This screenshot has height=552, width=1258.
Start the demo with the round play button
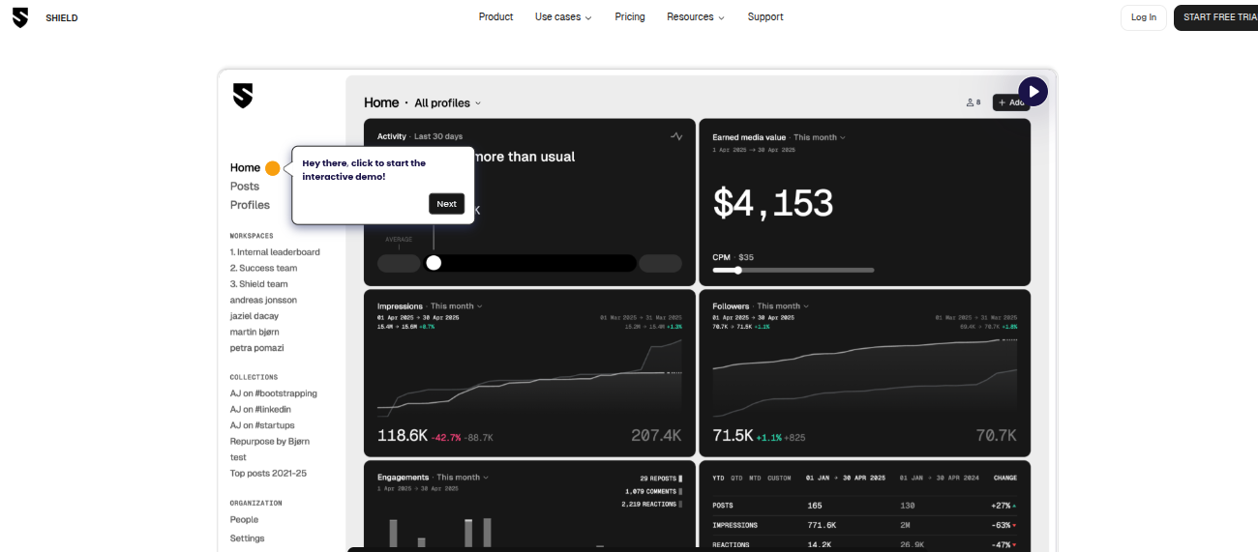pos(1033,92)
